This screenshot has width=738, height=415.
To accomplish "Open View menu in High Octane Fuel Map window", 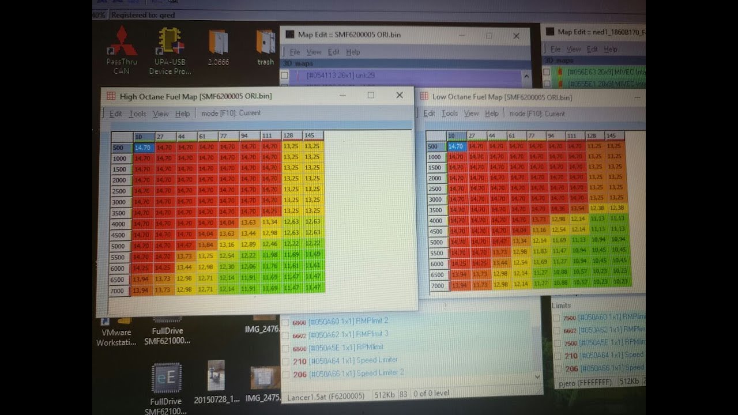I will pyautogui.click(x=161, y=114).
